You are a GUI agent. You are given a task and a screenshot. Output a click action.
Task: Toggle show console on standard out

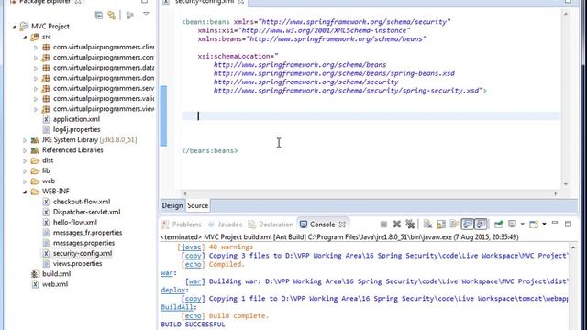tap(468, 225)
